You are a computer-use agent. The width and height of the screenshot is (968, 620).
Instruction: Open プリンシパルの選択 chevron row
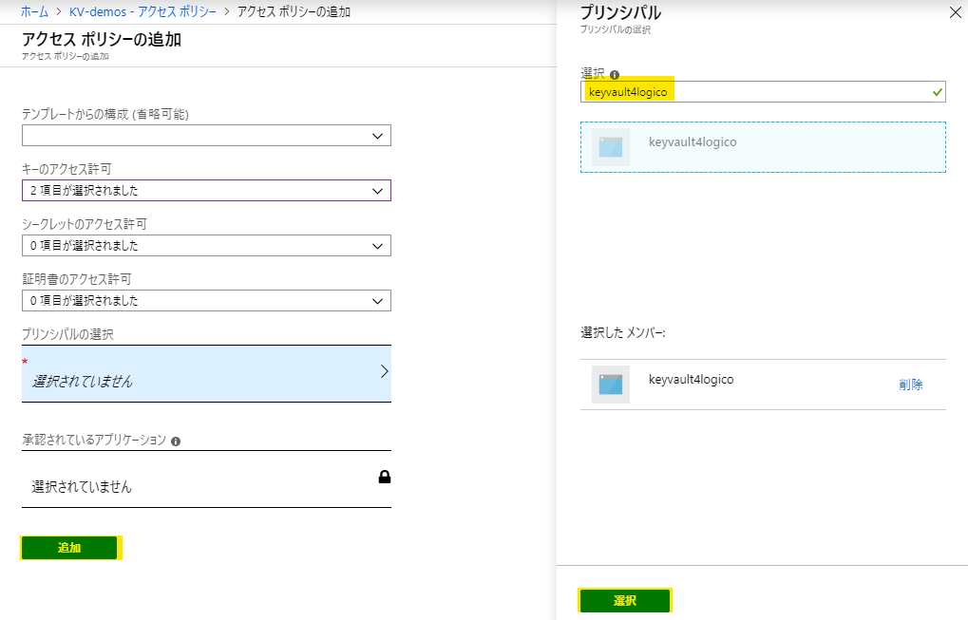[x=206, y=373]
